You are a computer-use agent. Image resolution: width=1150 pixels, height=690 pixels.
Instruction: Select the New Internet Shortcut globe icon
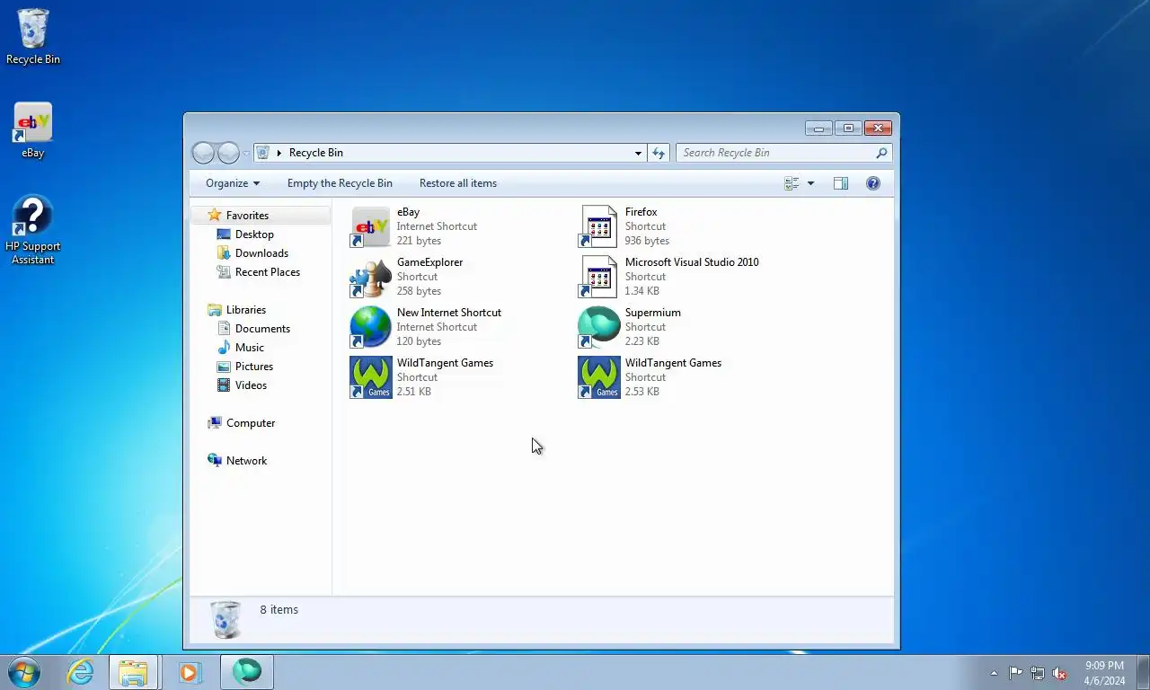(x=370, y=327)
